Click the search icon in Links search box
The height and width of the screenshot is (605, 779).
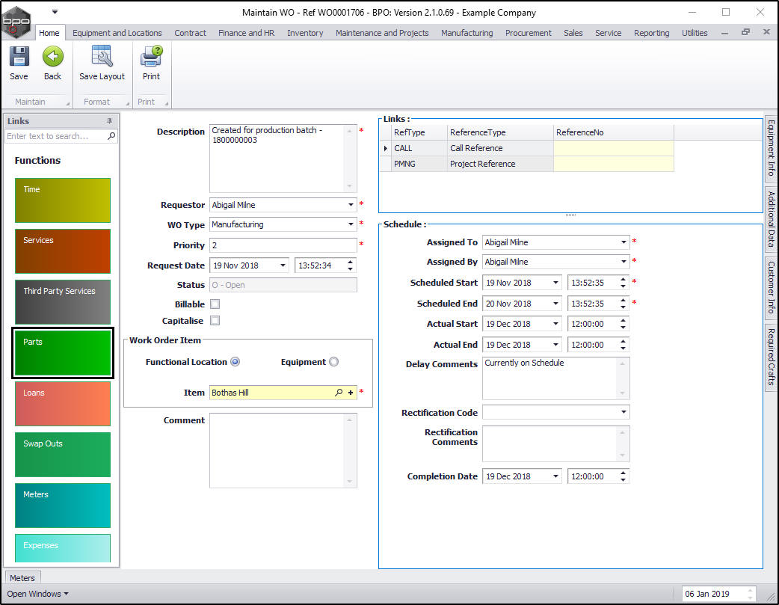[111, 136]
